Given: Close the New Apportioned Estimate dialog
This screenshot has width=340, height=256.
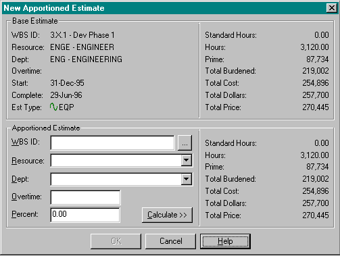Looking at the screenshot, I should coord(332,8).
